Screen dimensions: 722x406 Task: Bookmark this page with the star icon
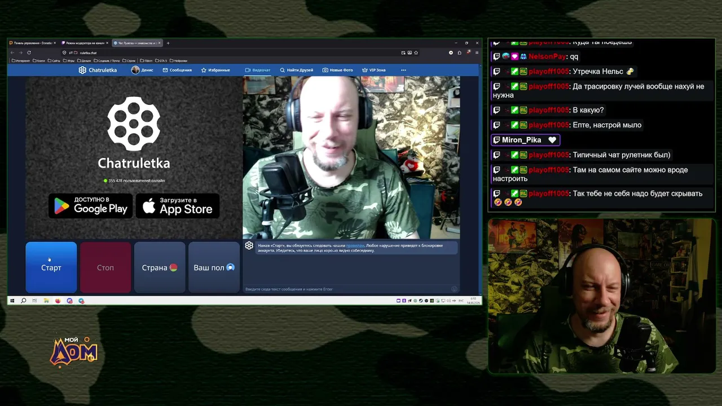click(416, 52)
